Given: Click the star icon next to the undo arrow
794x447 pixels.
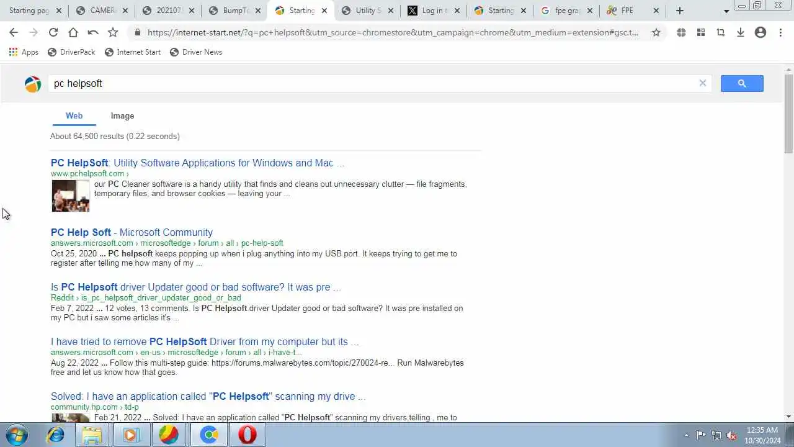Looking at the screenshot, I should point(113,32).
